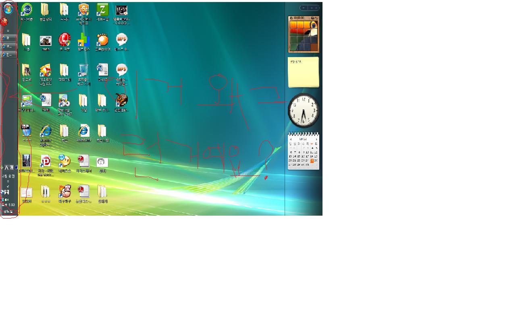Click the taskbar clock showing 5:32
This screenshot has width=516, height=309.
[x=8, y=205]
